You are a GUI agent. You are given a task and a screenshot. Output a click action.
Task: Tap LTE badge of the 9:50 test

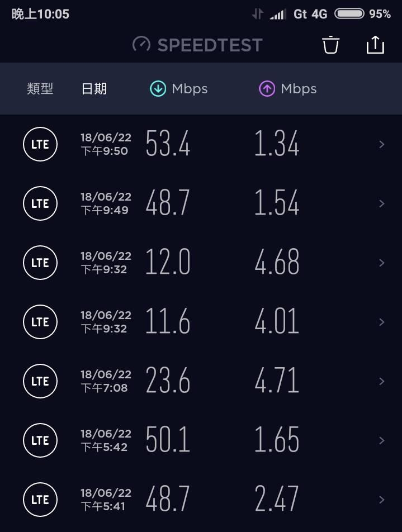point(40,144)
